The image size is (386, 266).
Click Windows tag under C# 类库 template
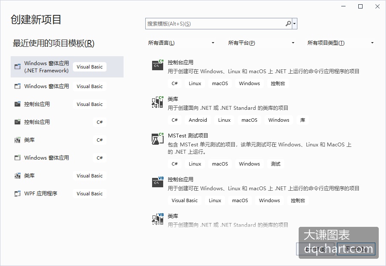coord(279,120)
